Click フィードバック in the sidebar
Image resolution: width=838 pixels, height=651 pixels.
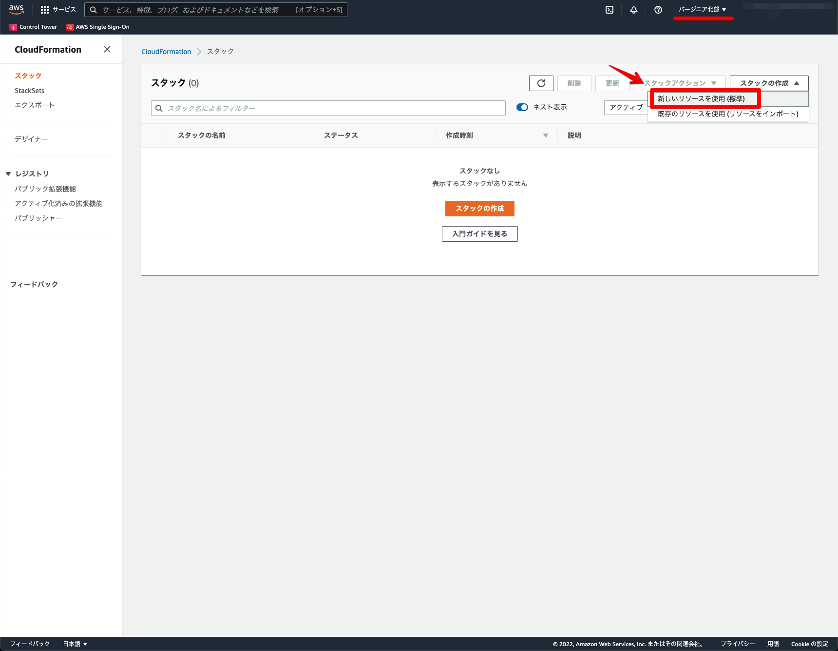pyautogui.click(x=34, y=285)
